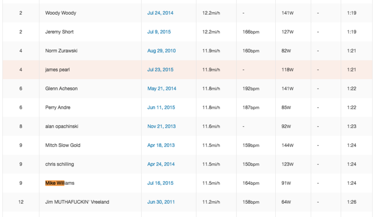Open the Jun 11, 2015 activity
The width and height of the screenshot is (379, 217).
[x=161, y=108]
